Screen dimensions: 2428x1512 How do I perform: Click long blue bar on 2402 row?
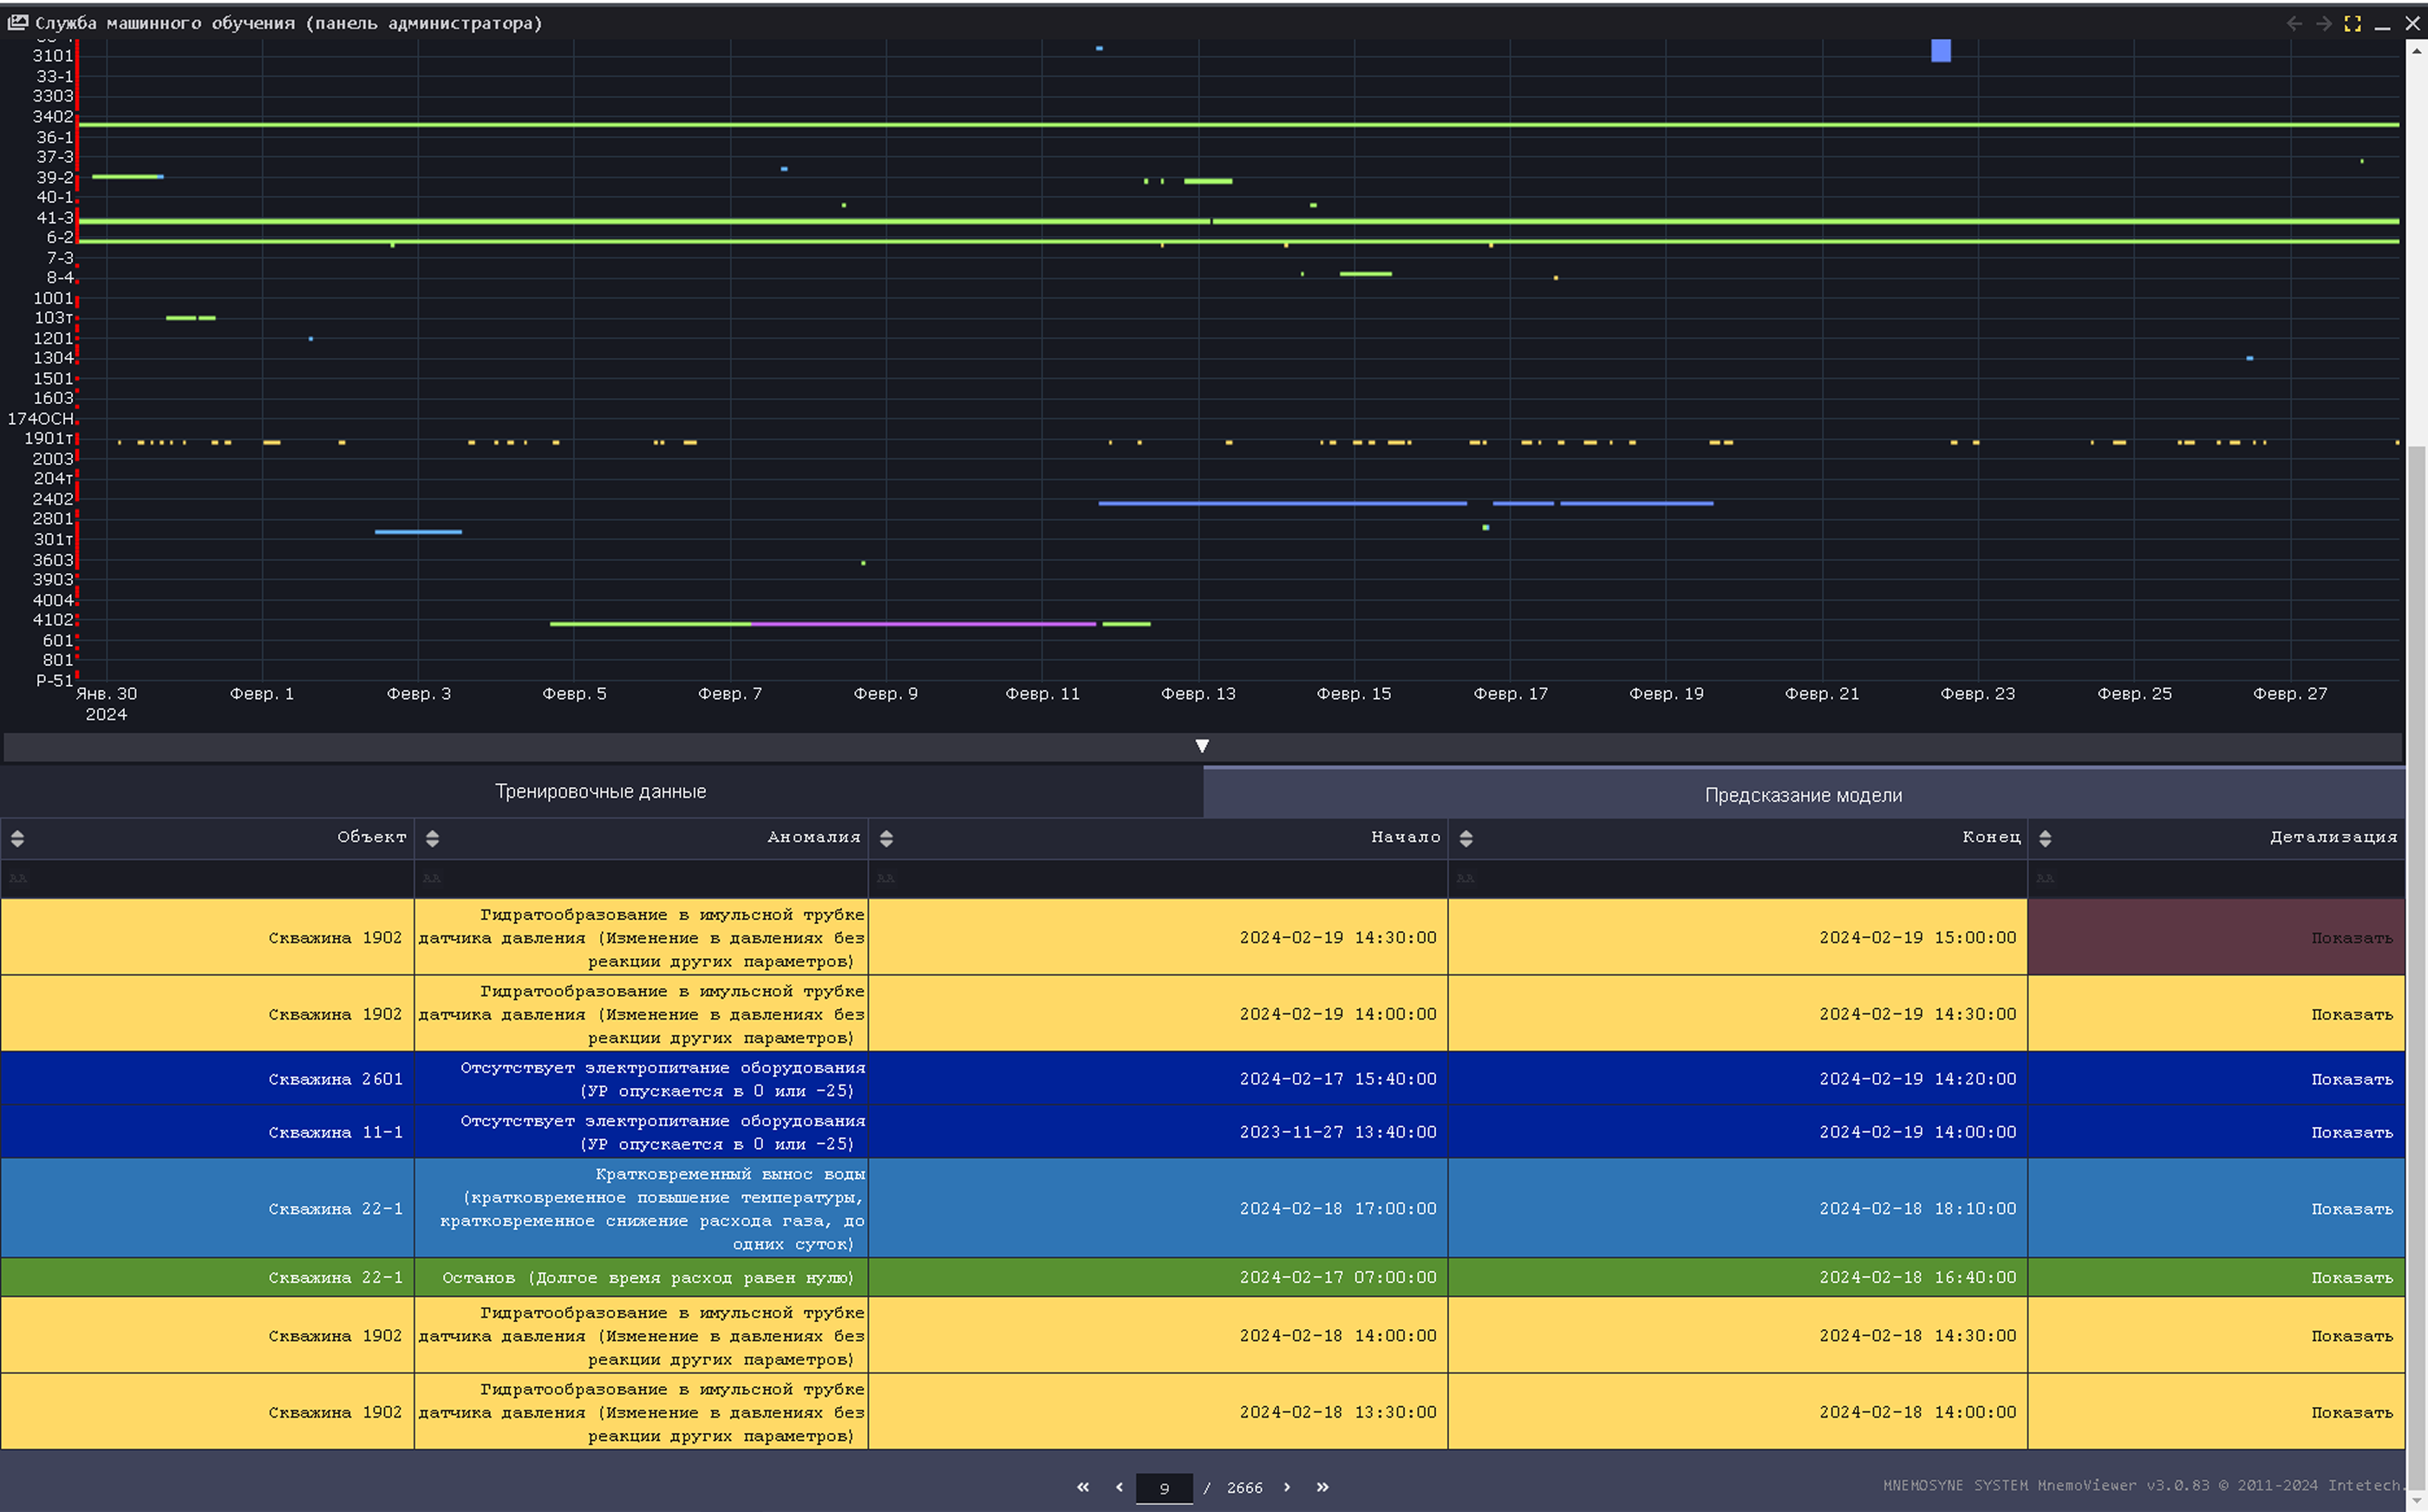coord(1282,503)
